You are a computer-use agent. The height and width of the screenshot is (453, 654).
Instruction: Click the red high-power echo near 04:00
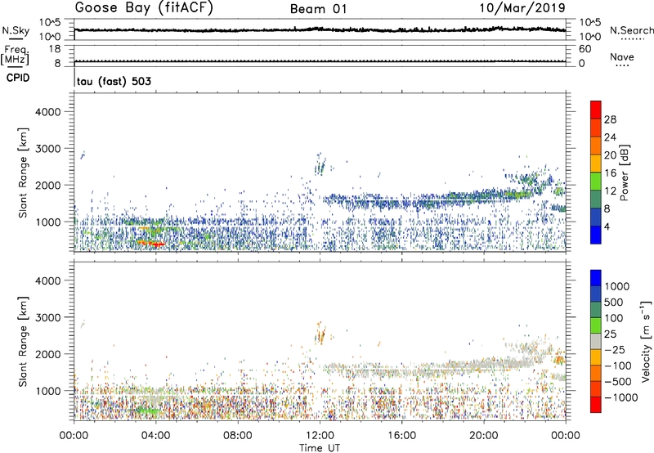(152, 243)
